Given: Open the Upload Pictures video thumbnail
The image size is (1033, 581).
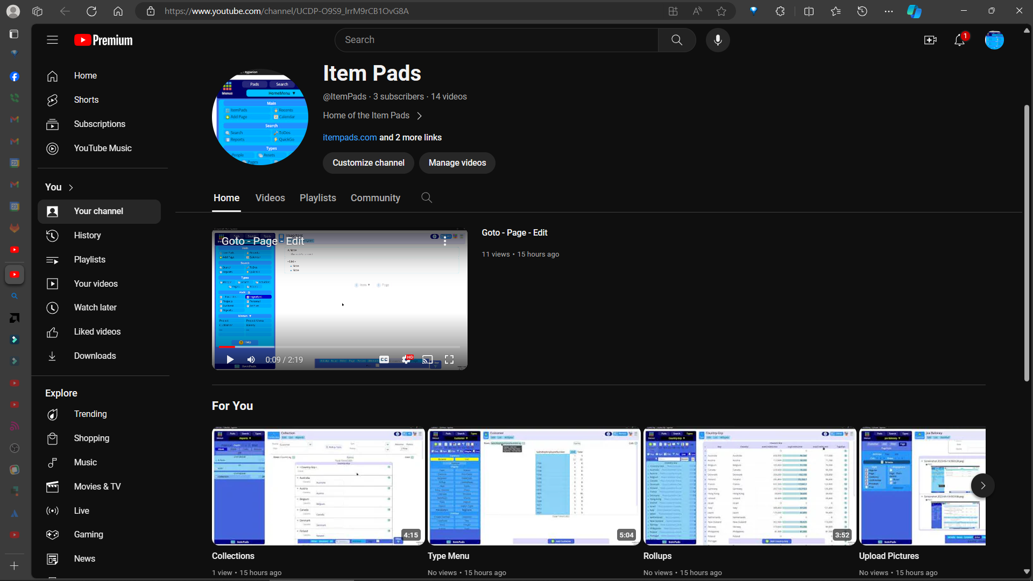Looking at the screenshot, I should pos(922,486).
